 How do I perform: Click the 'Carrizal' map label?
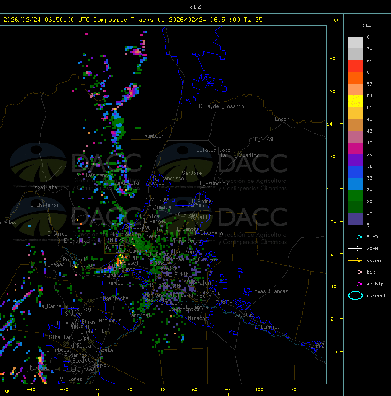point(139,315)
